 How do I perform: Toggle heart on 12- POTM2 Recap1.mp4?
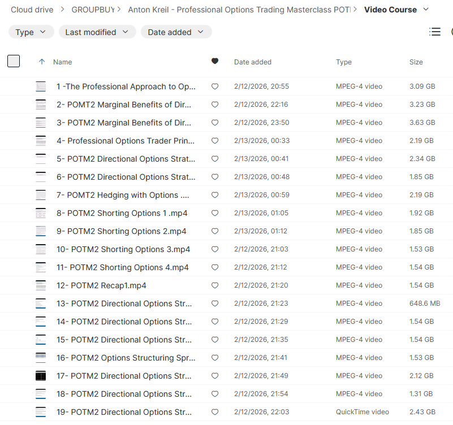pyautogui.click(x=215, y=285)
